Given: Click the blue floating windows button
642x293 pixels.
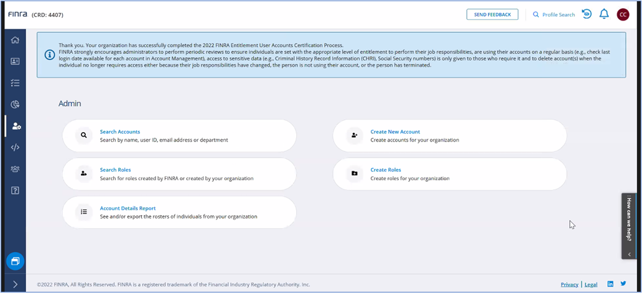Looking at the screenshot, I should click(15, 261).
